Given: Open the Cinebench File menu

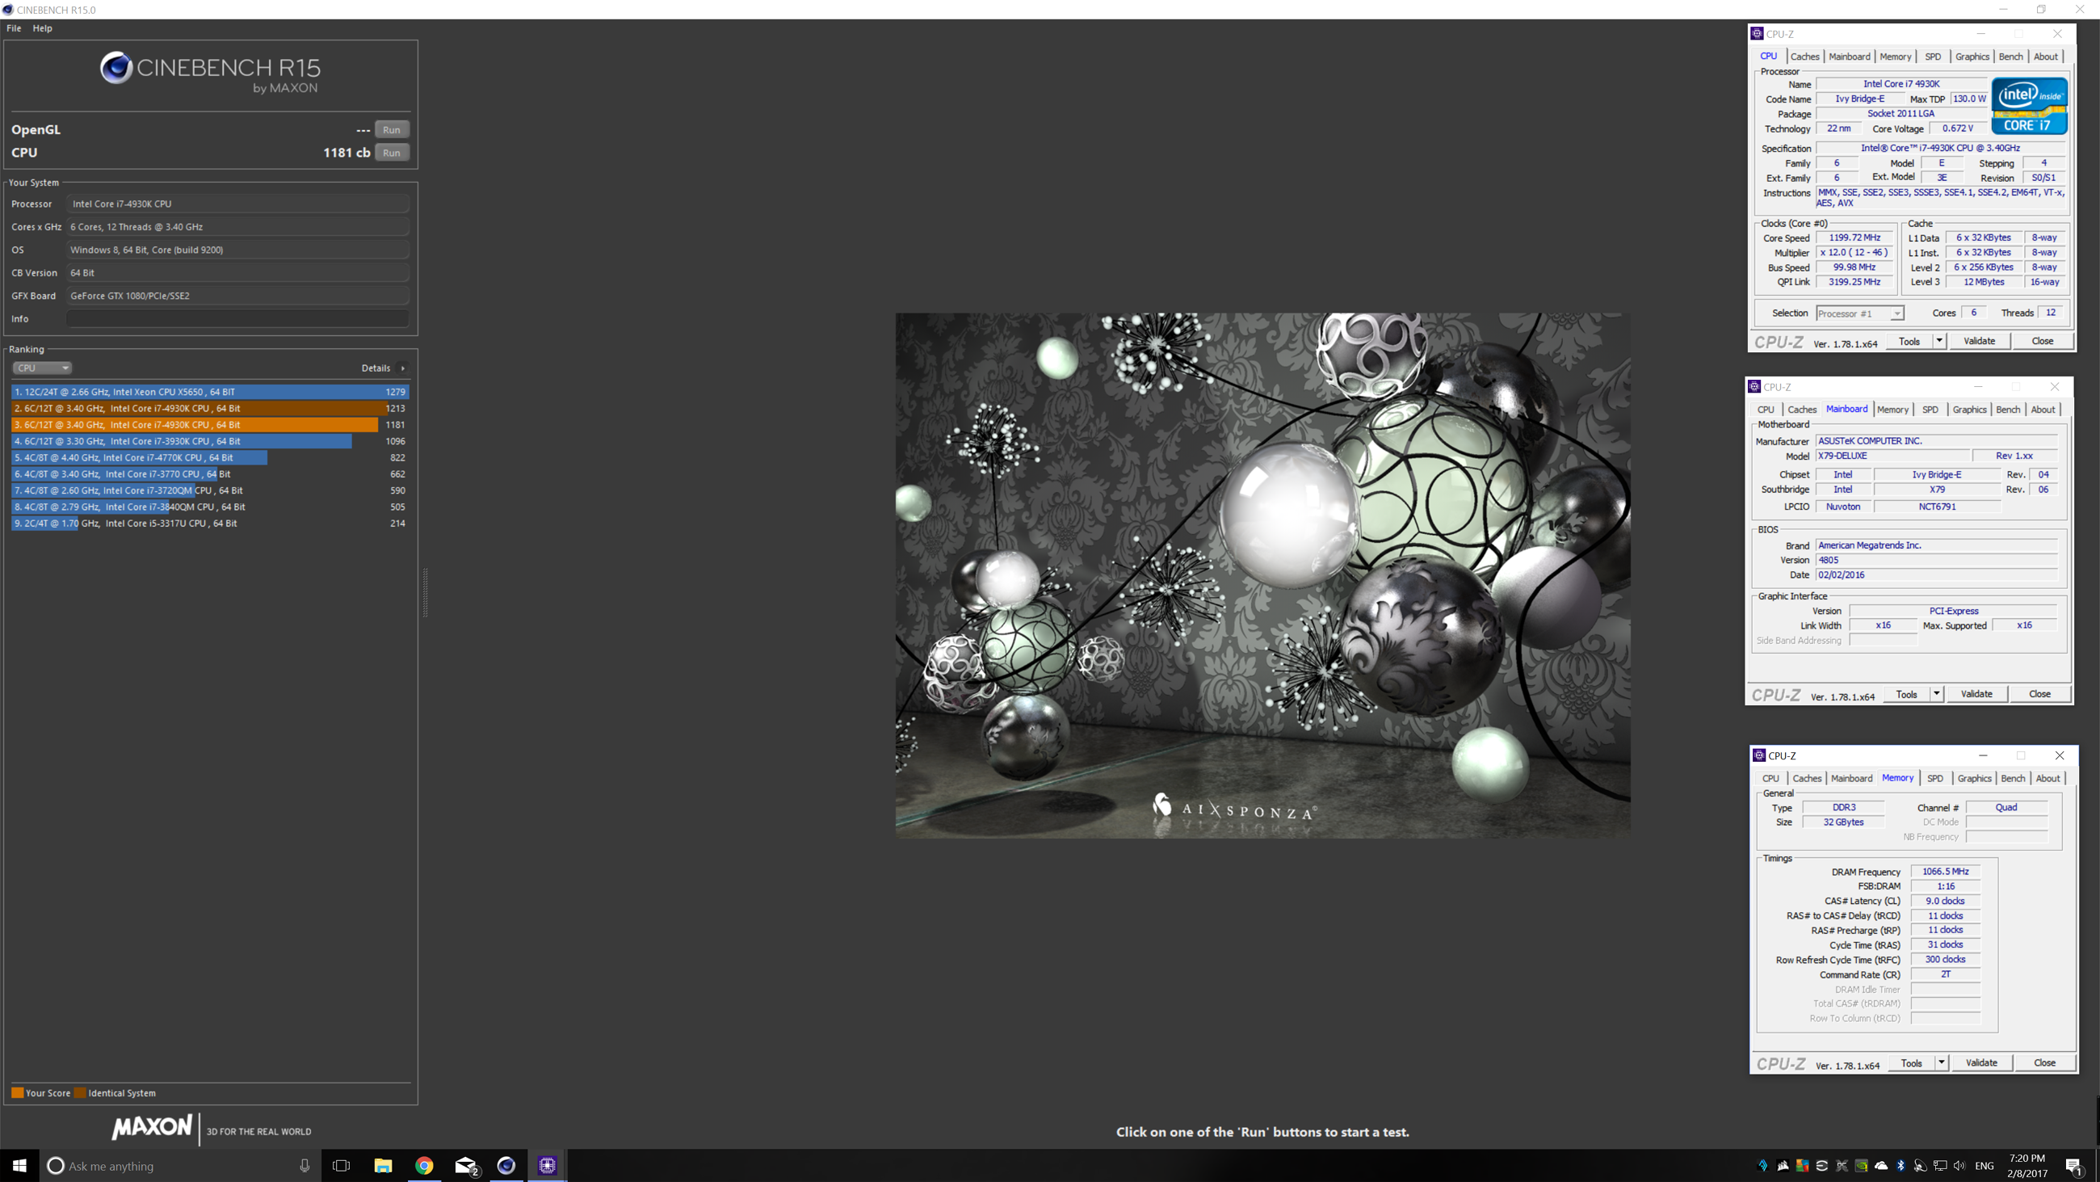Looking at the screenshot, I should (14, 27).
